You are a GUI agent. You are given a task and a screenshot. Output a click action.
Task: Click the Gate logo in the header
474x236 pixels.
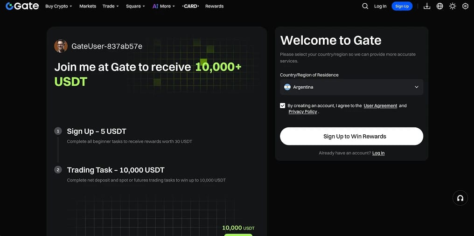pos(22,6)
